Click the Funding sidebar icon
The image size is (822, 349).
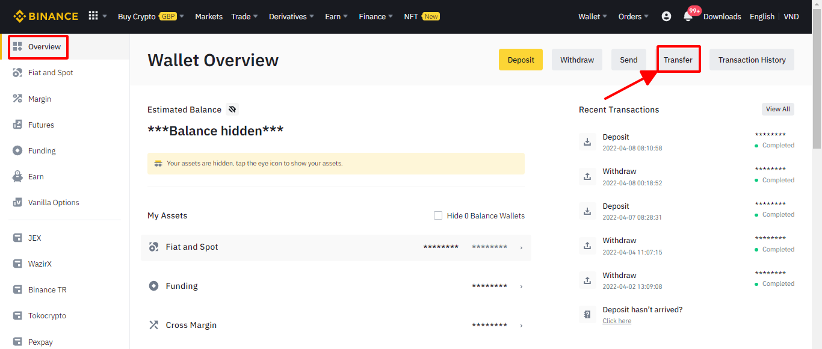[x=17, y=150]
